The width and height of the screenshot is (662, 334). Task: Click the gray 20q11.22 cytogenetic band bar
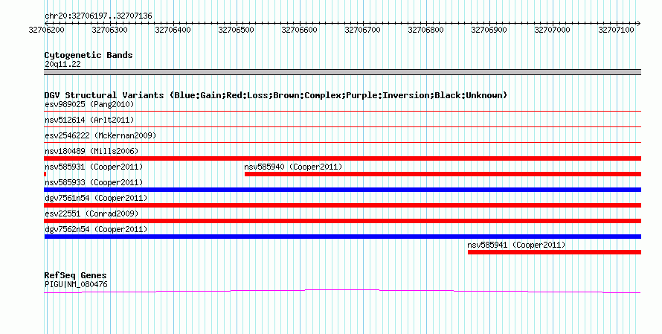[342, 72]
